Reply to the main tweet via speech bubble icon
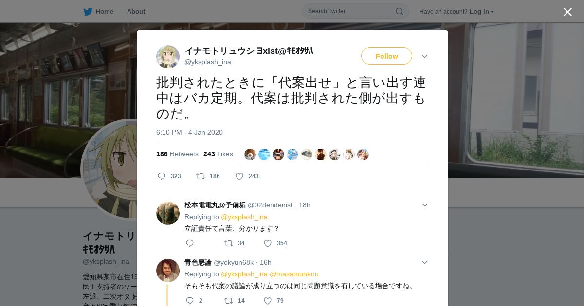This screenshot has width=584, height=306. pos(162,176)
